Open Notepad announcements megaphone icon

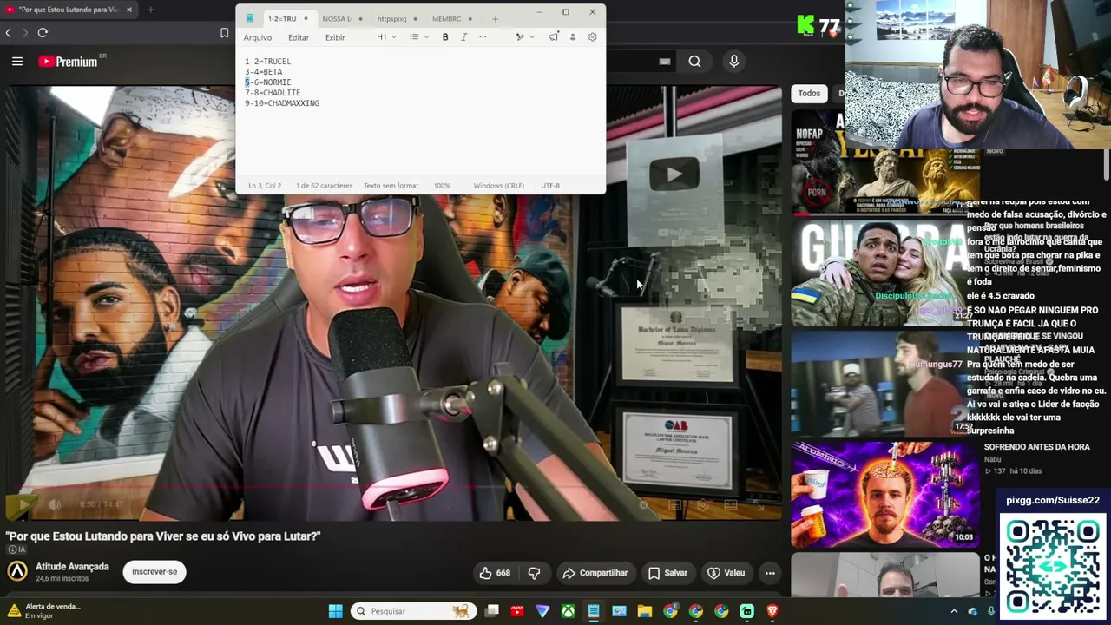click(553, 37)
